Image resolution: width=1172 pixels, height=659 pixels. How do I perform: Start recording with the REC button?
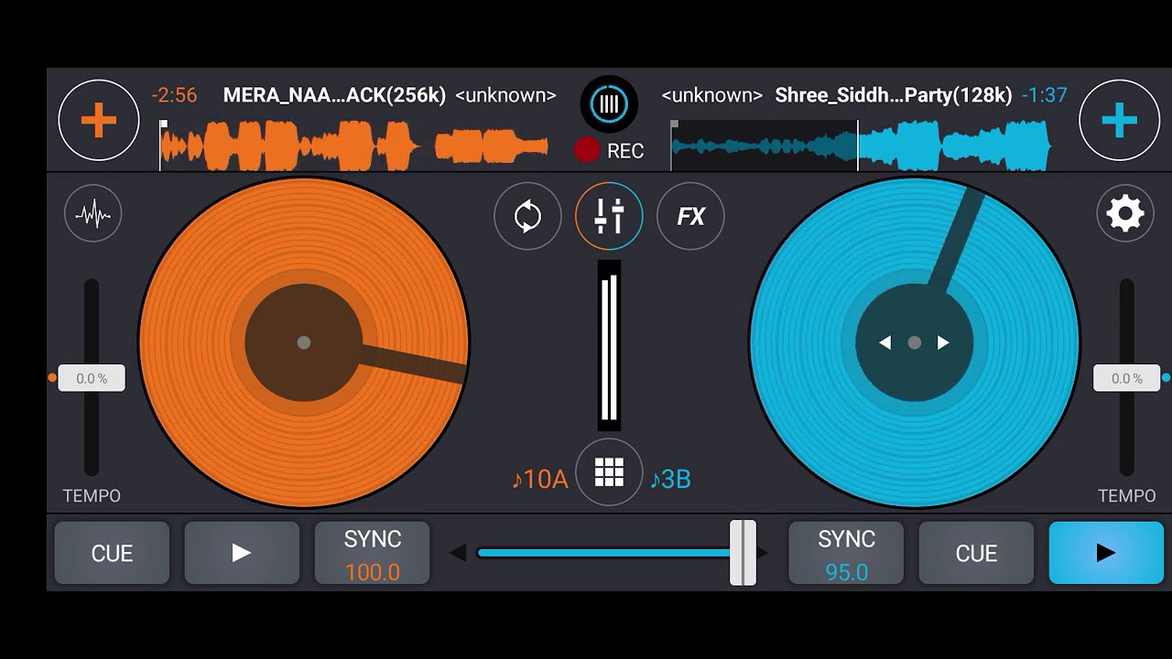tap(609, 151)
